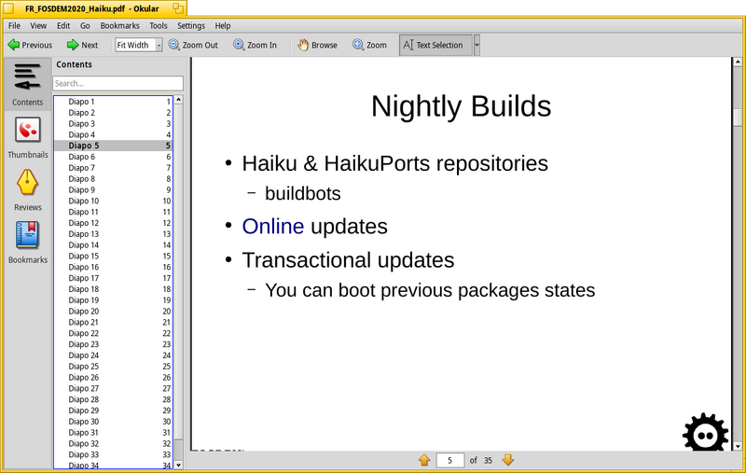Open the Text Selection tool dropdown arrow
The width and height of the screenshot is (746, 473).
click(477, 45)
